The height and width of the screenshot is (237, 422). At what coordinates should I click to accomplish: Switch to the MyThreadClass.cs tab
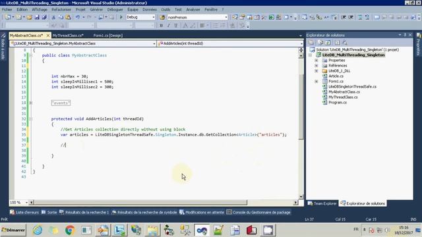[68, 36]
